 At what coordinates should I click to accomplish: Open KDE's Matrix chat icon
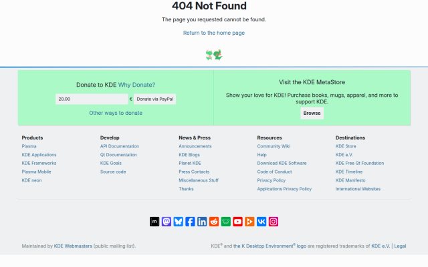(x=154, y=222)
